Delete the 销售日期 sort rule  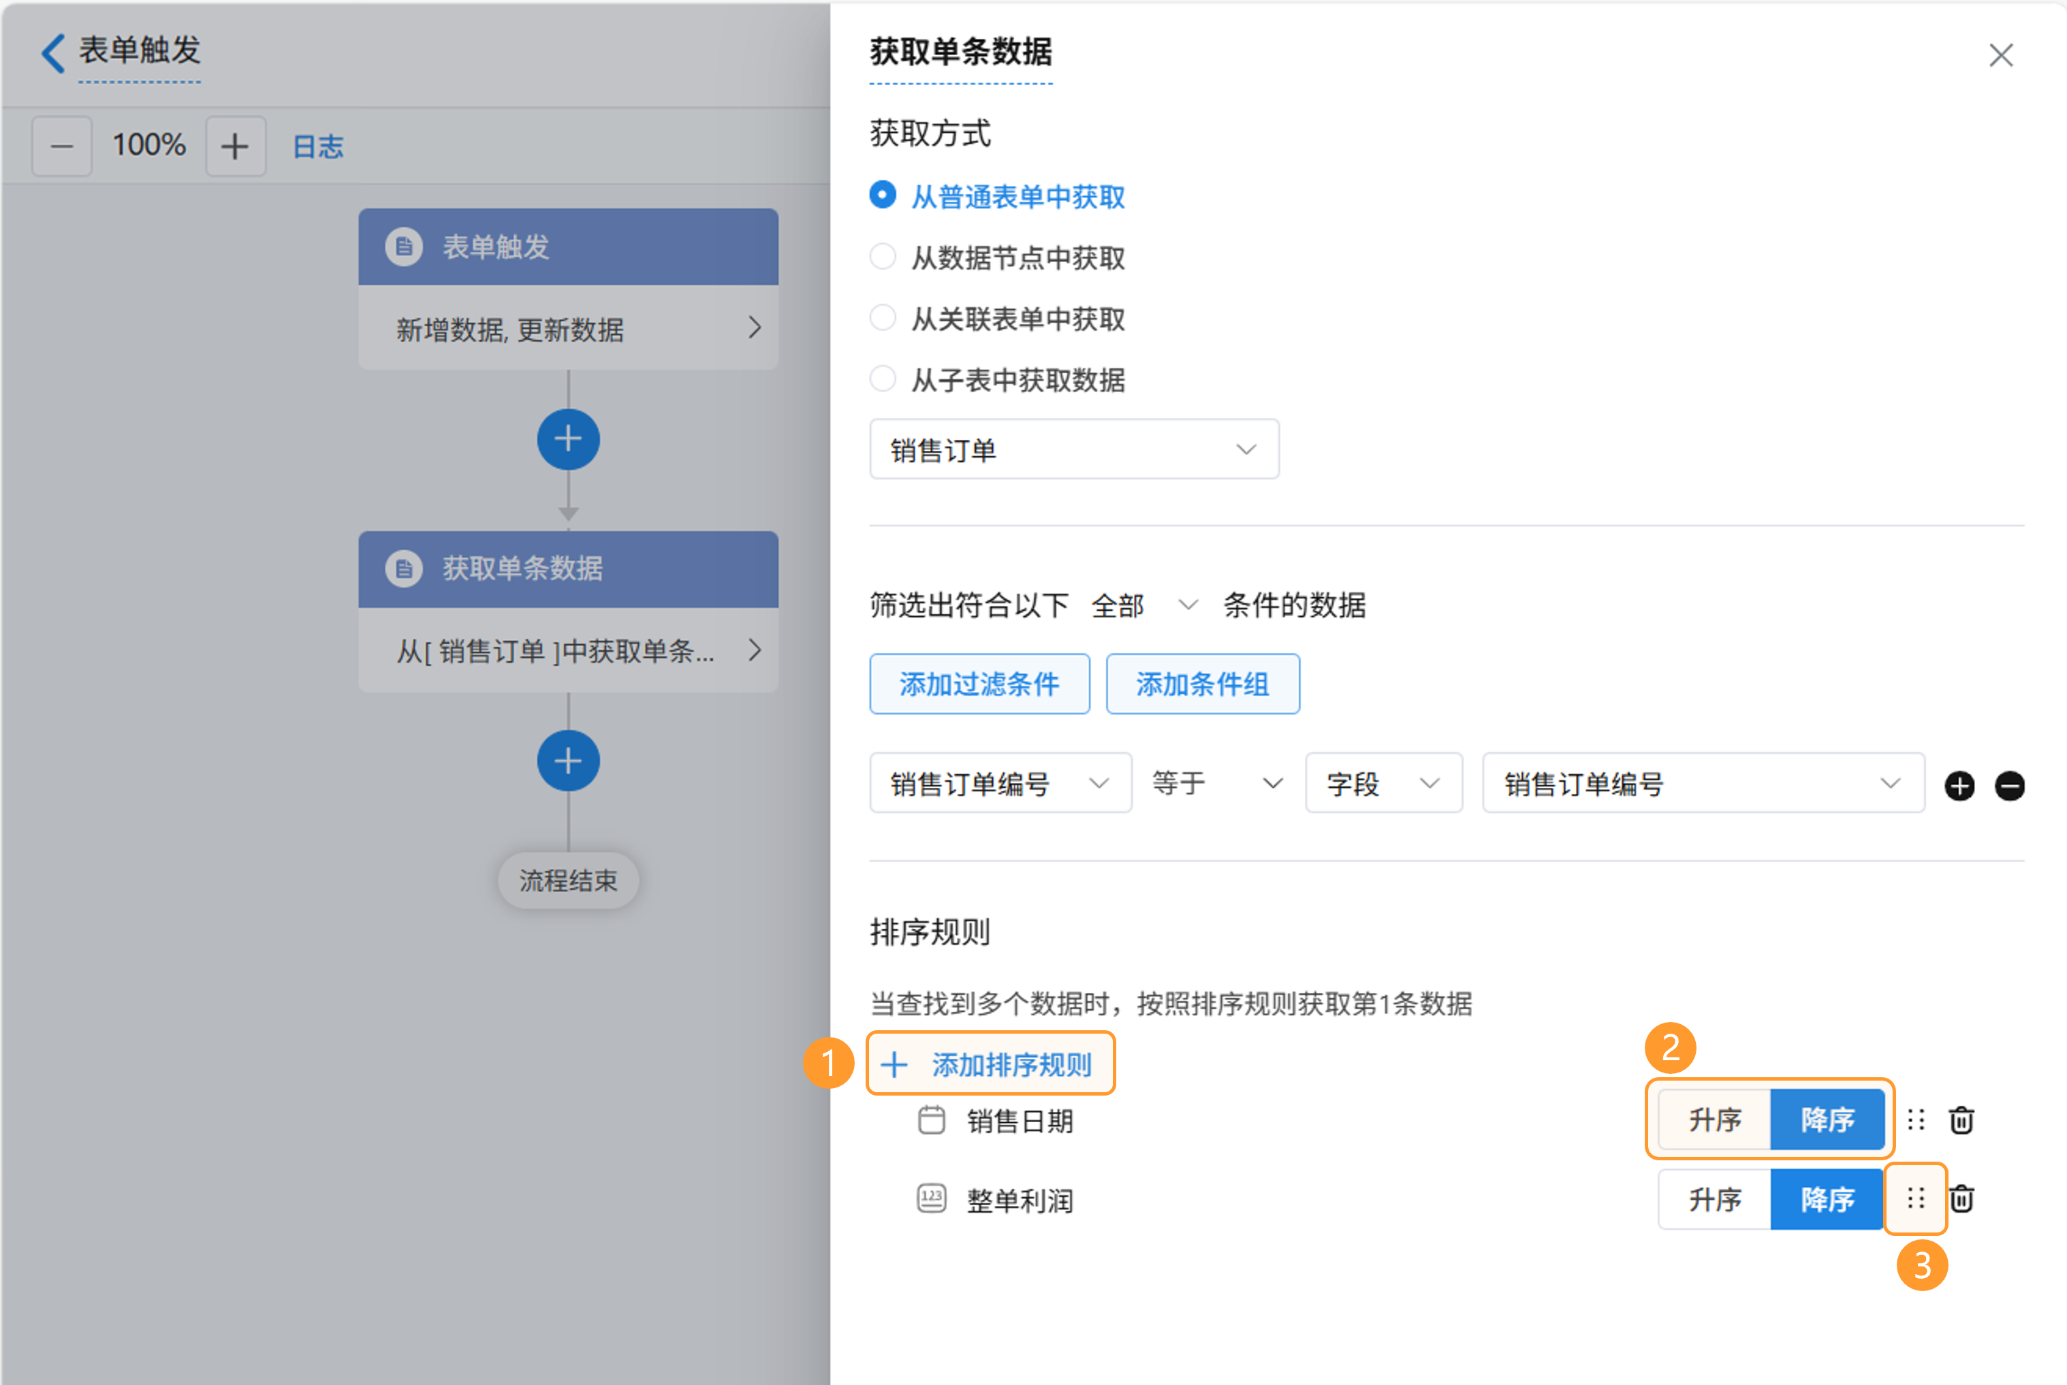click(x=1962, y=1120)
